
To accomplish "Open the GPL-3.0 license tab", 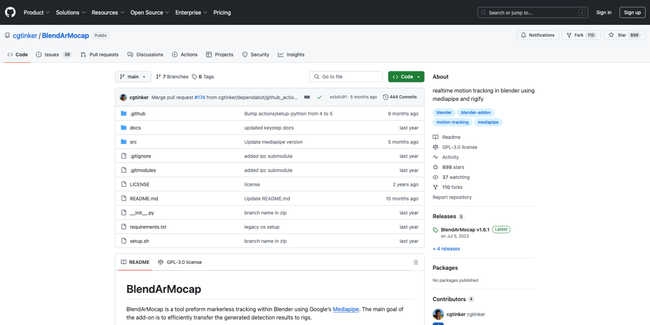I will coord(180,262).
